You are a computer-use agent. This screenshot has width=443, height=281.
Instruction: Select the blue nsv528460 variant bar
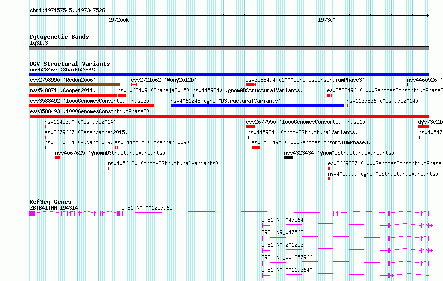(229, 74)
